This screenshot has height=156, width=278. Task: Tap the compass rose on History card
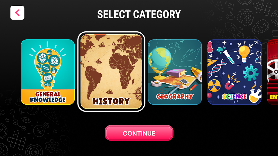tap(137, 94)
